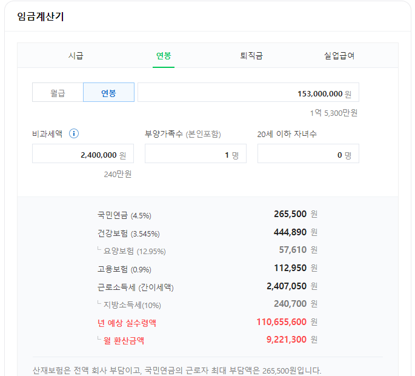Click the 건강보험 (3.545%) label
Image resolution: width=415 pixels, height=376 pixels.
coord(128,233)
